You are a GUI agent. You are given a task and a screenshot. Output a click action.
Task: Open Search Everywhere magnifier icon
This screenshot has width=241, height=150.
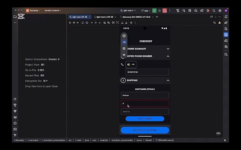pos(214,11)
